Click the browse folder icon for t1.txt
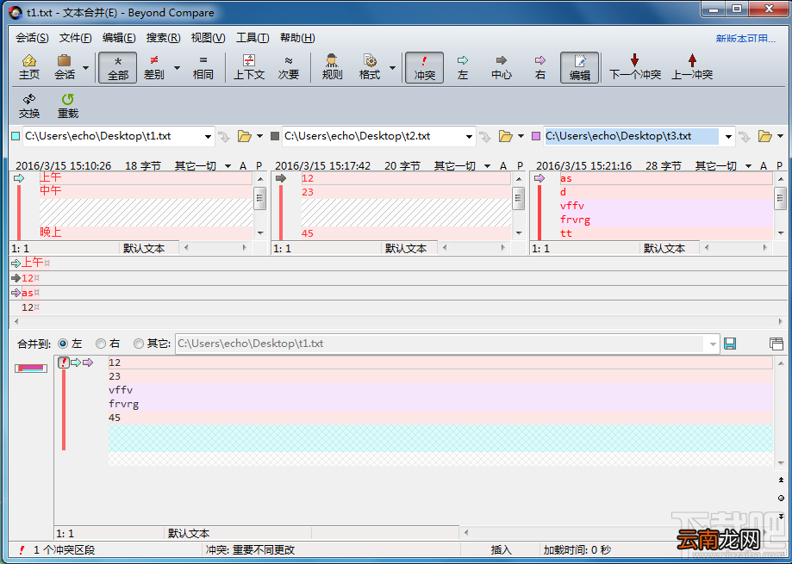Viewport: 792px width, 564px height. 245,136
